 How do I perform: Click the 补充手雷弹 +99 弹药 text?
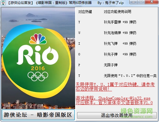[120, 22]
